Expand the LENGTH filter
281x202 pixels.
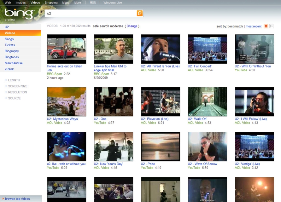click(6, 80)
